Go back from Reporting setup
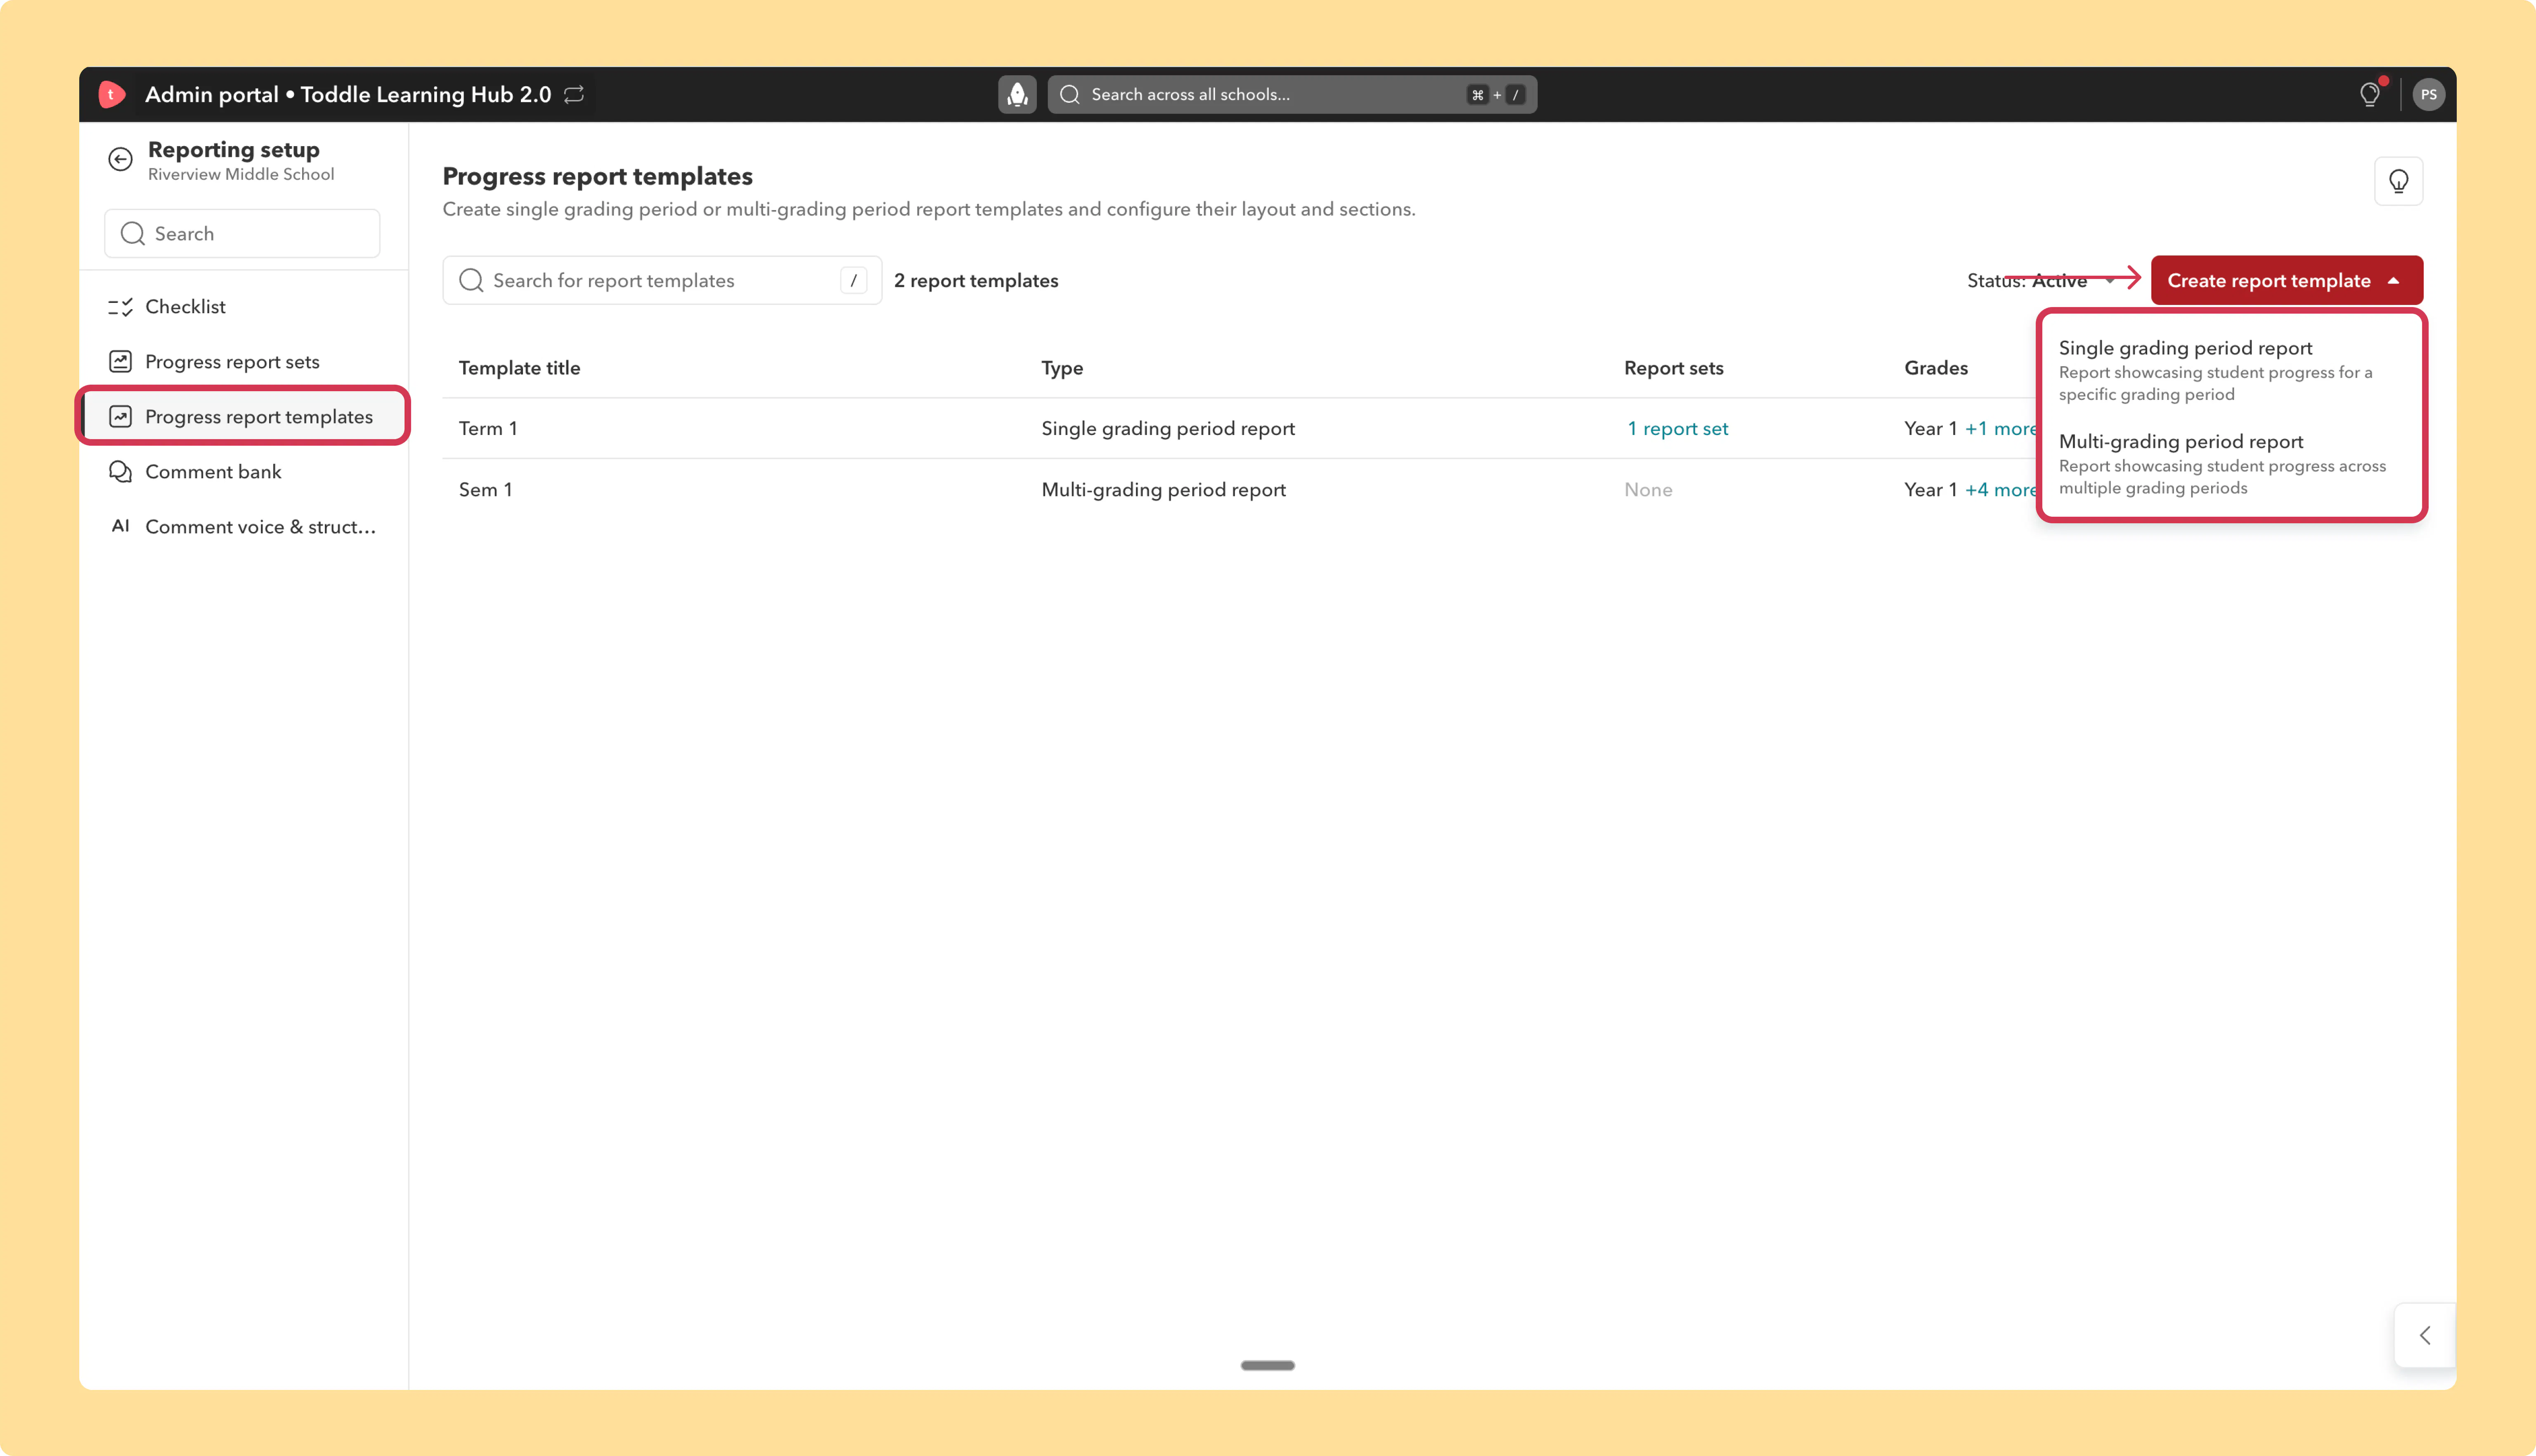 [x=120, y=159]
